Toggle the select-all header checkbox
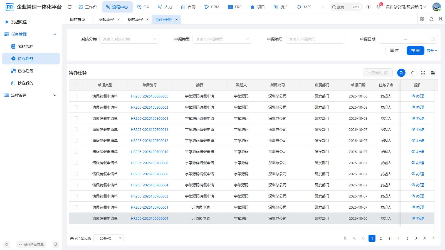Image resolution: width=445 pixels, height=250 pixels. (x=76, y=85)
